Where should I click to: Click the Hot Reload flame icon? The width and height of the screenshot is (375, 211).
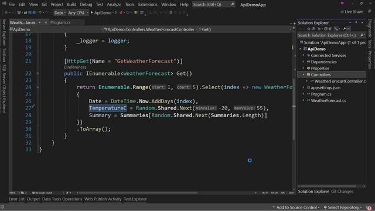121,13
